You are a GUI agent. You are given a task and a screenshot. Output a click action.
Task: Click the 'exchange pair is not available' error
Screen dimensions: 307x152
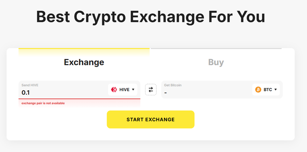point(43,103)
